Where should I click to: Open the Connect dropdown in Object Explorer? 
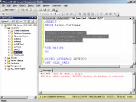click(5, 22)
